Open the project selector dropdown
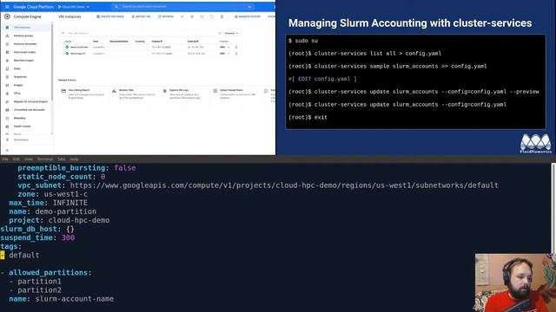 click(73, 7)
